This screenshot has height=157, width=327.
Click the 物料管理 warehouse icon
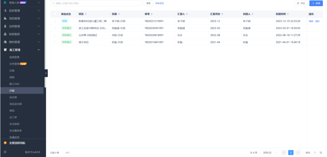pyautogui.click(x=5, y=42)
